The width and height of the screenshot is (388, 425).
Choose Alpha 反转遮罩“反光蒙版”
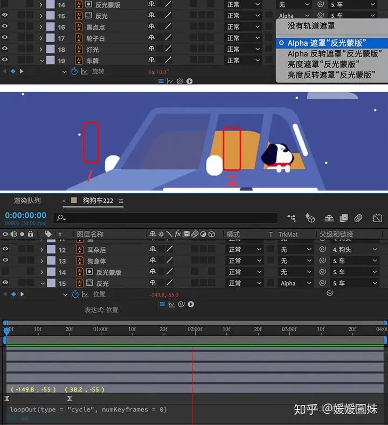335,54
